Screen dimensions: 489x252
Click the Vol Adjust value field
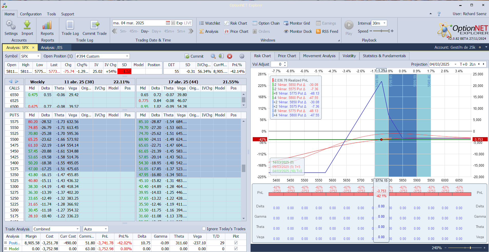(x=277, y=64)
